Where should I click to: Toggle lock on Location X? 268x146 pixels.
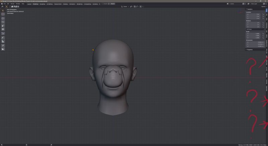[264, 14]
